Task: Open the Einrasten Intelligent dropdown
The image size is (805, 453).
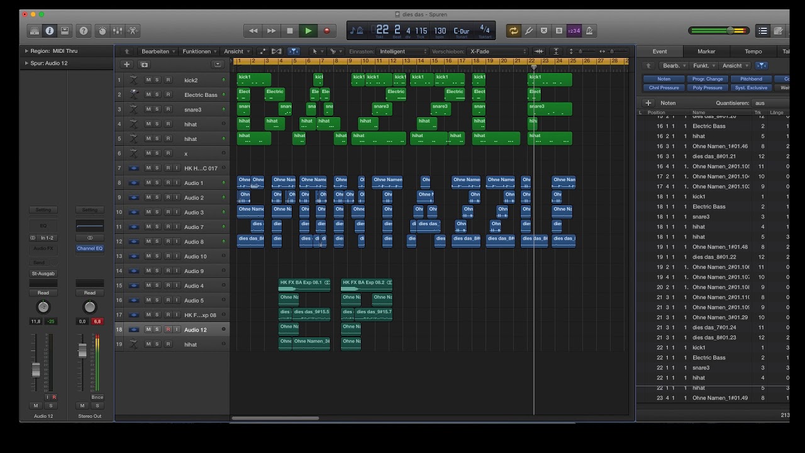Action: click(x=403, y=51)
